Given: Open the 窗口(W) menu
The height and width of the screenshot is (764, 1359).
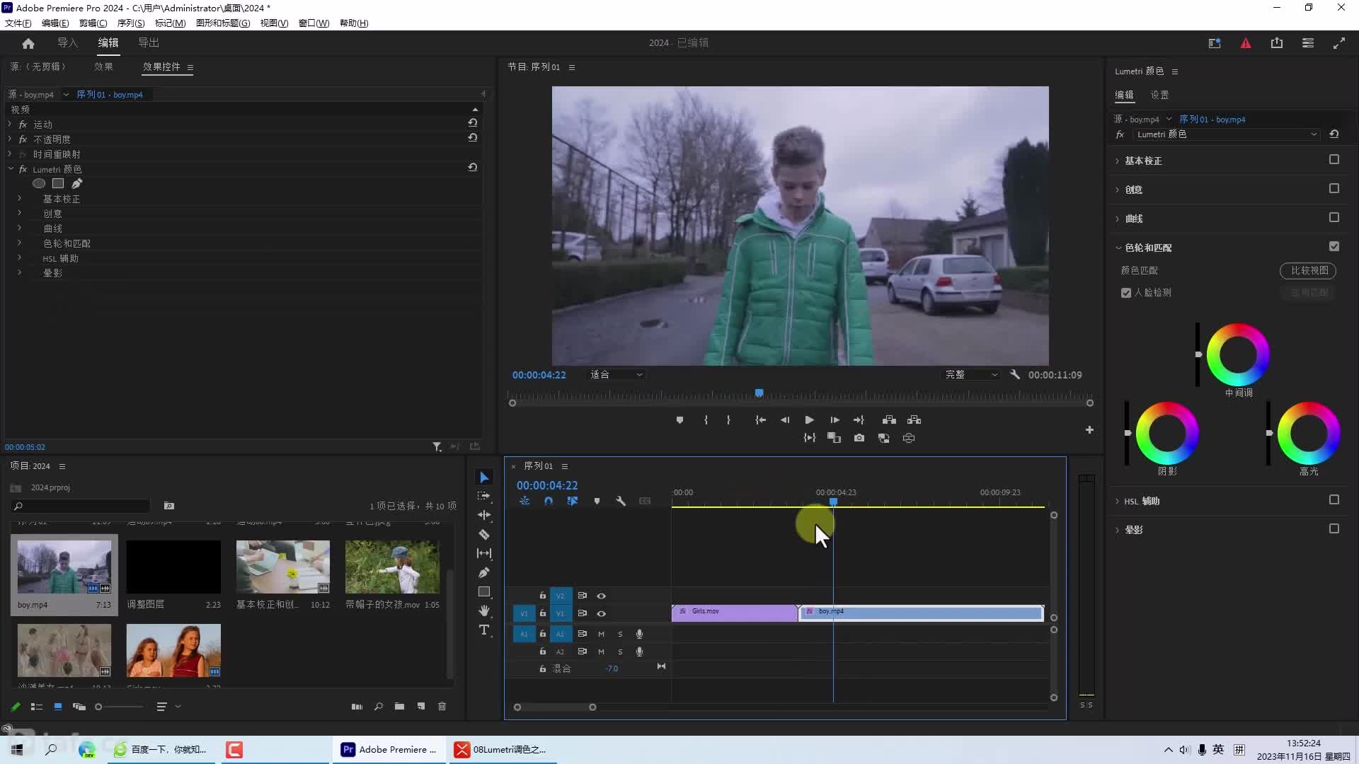Looking at the screenshot, I should 314,23.
